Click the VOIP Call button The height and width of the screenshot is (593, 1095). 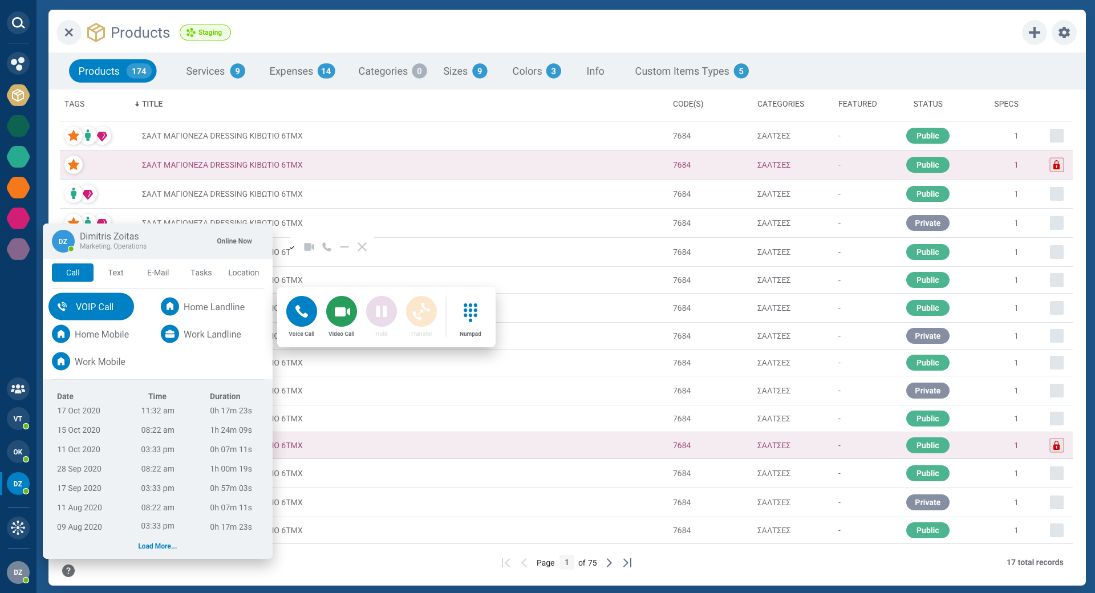coord(91,307)
